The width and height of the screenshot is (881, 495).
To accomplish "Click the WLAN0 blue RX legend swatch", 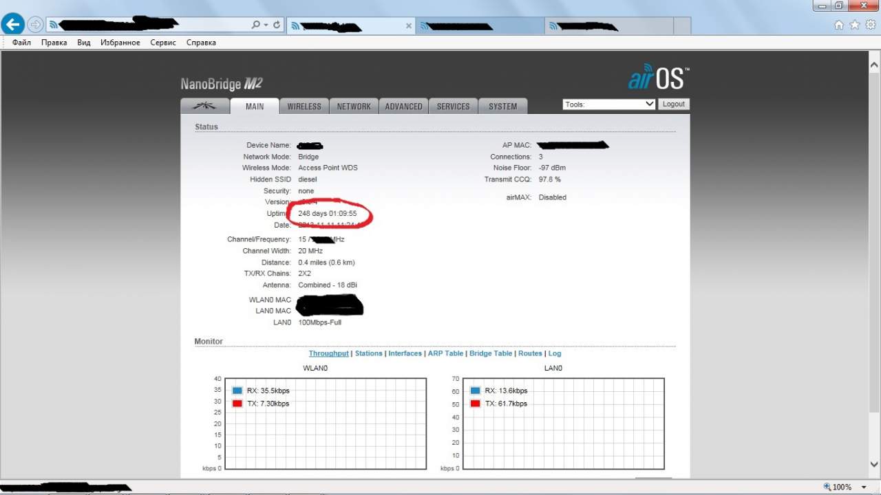I will point(237,390).
